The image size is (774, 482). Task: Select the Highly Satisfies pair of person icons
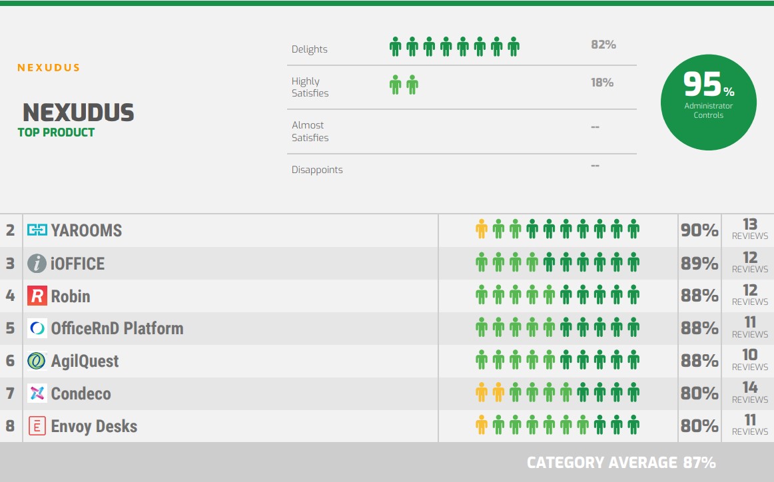(404, 85)
